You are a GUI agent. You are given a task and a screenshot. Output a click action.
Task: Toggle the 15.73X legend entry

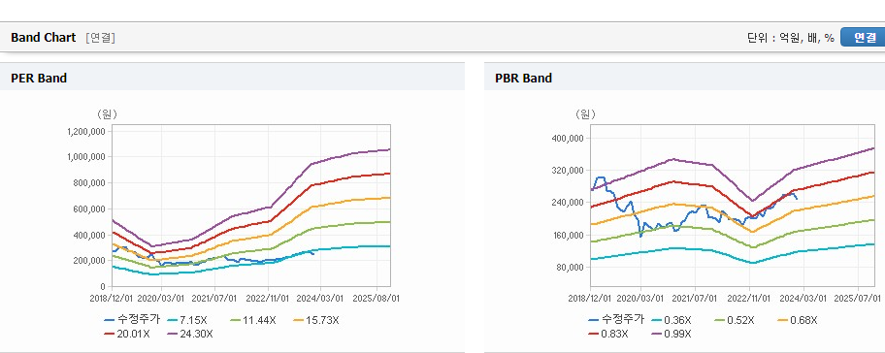315,320
